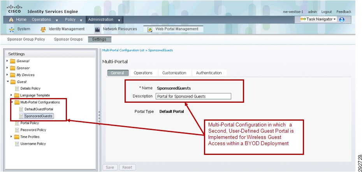Open the Customization tab
This screenshot has width=362, height=172.
174,73
